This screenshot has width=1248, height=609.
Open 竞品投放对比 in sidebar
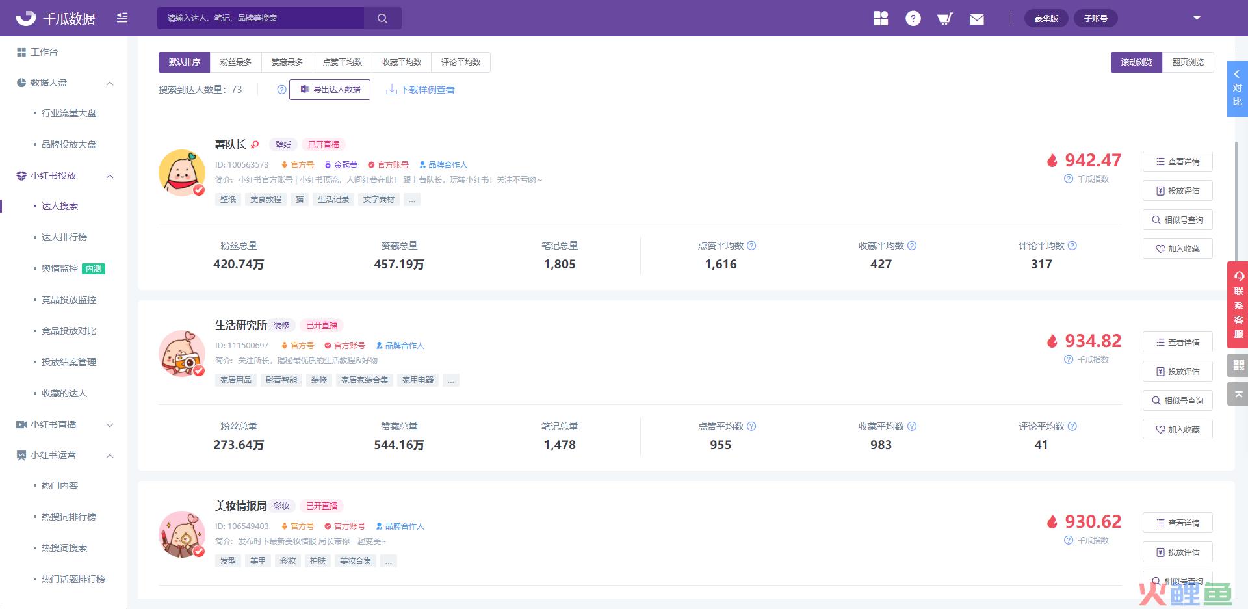coord(69,331)
